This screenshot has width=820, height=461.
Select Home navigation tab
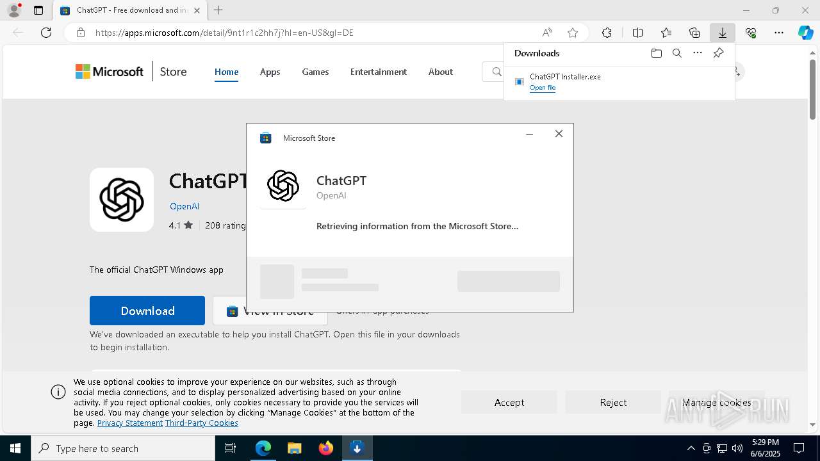coord(226,72)
